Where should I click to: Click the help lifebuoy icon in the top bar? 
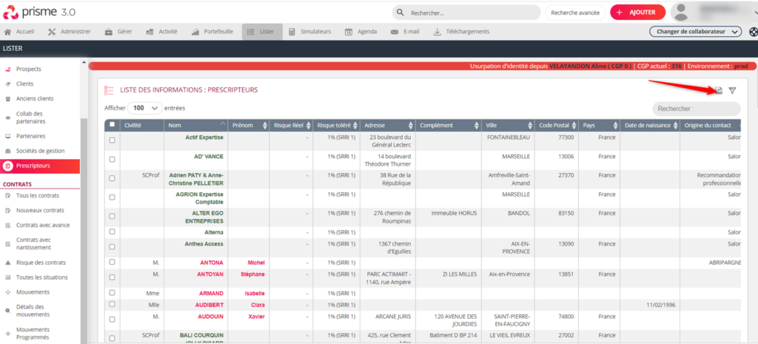(x=753, y=32)
